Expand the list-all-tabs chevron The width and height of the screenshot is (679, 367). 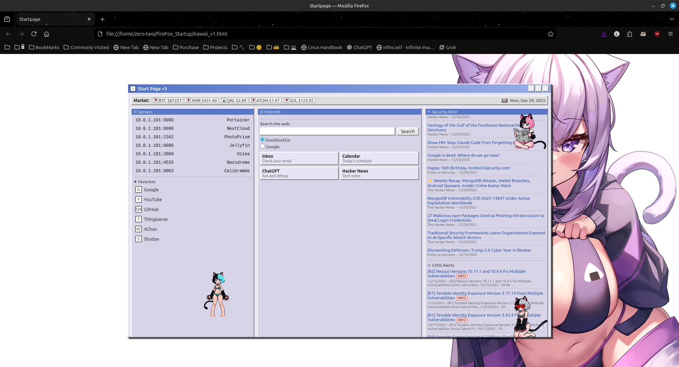[x=672, y=19]
